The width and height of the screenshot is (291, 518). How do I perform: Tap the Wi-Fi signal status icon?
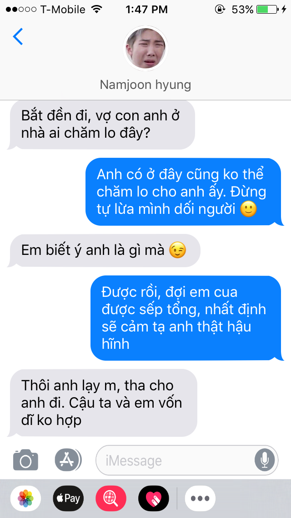tap(96, 10)
